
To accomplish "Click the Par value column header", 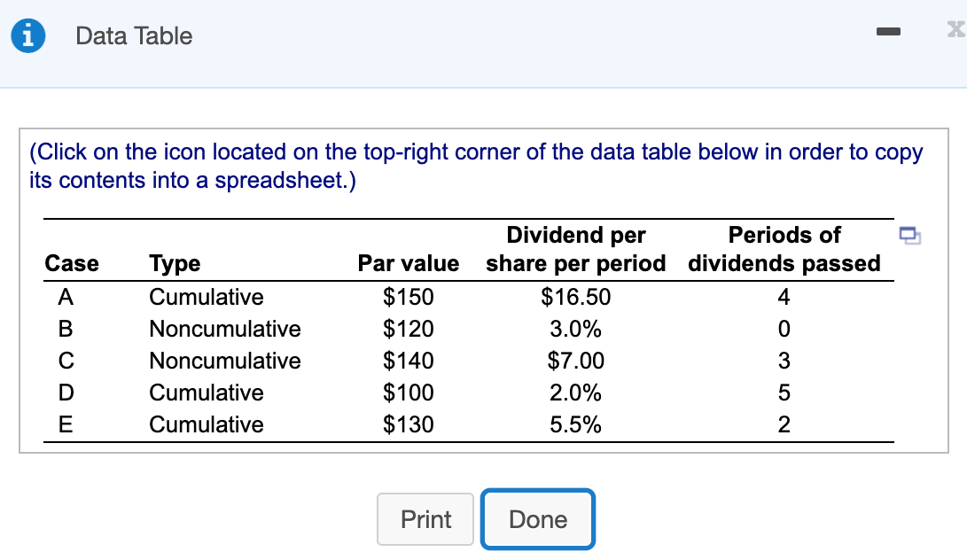I will [407, 263].
